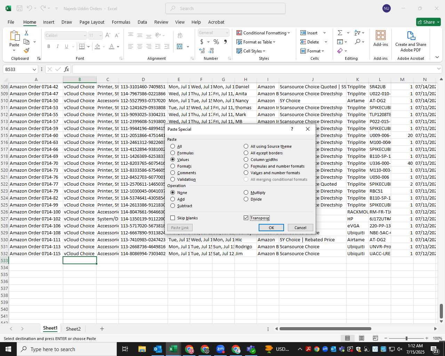
Task: Open the Name Box dropdown arrow
Action: 34,69
